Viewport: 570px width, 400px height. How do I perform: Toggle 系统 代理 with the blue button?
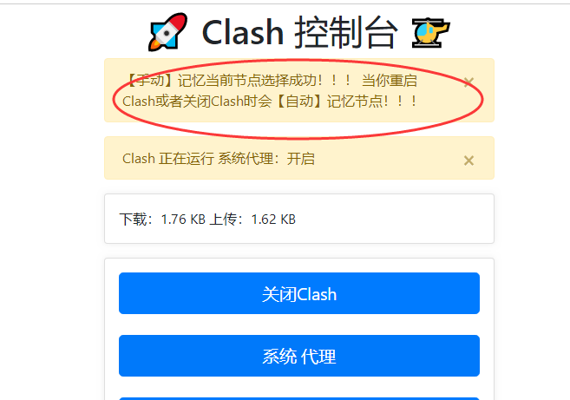click(299, 356)
